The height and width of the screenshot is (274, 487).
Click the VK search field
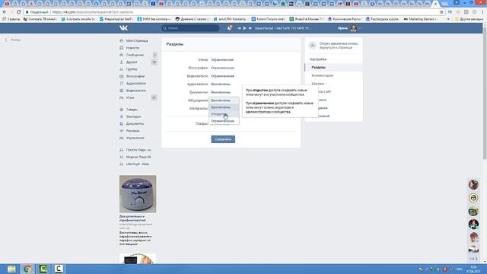coord(190,28)
